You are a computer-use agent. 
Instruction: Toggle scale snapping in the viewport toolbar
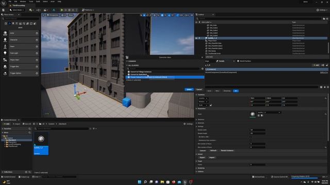(177, 15)
